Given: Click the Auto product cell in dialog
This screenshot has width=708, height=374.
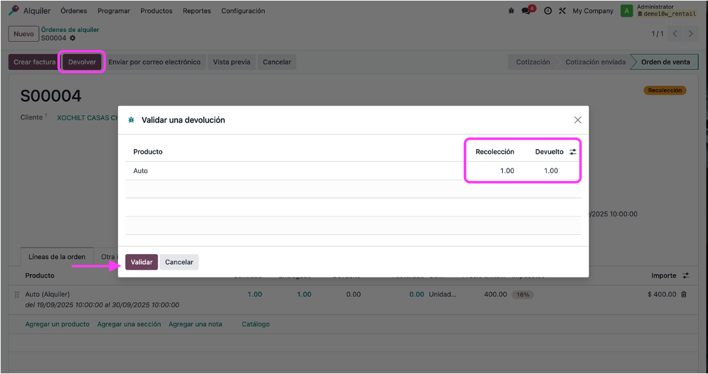Looking at the screenshot, I should coord(141,171).
